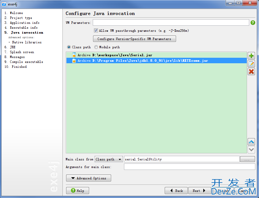The height and width of the screenshot is (198, 259).
Task: Select the Class path radio button
Action: (x=69, y=47)
